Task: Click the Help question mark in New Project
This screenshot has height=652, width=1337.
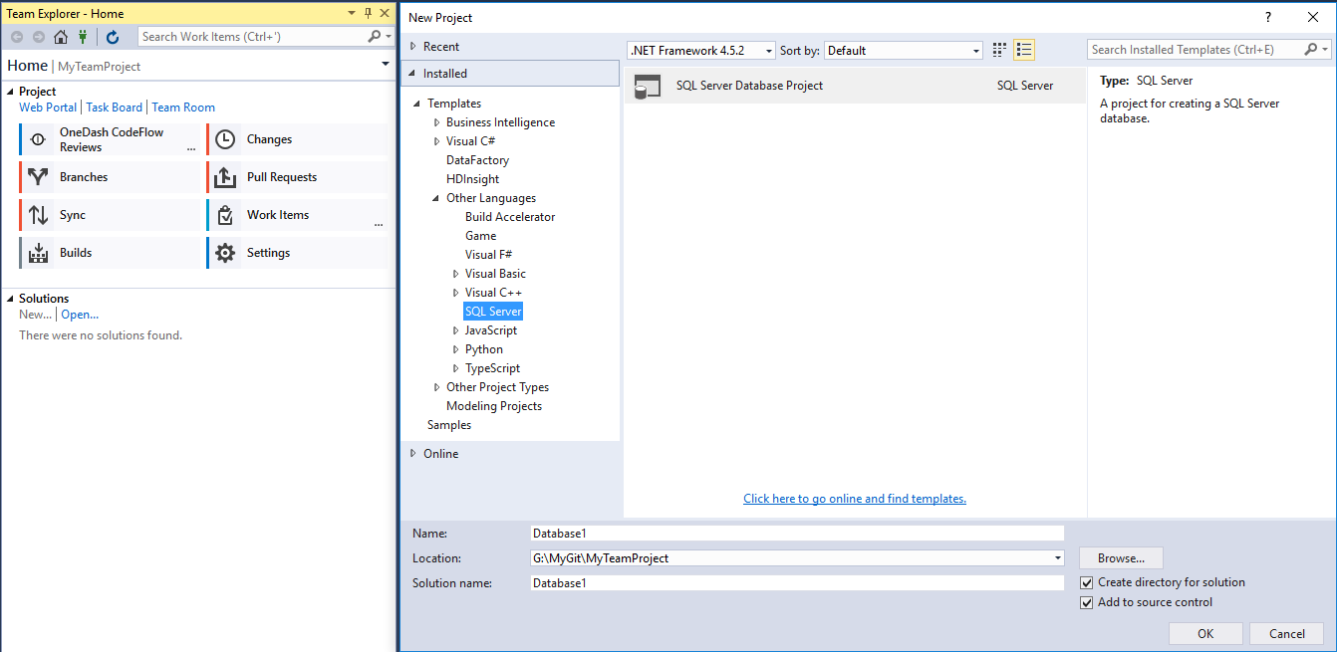Action: [1268, 17]
